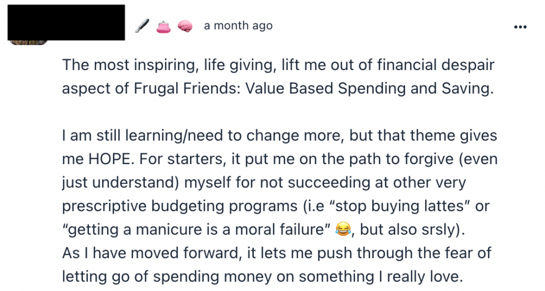Click the sentence starting "I am still learning/need"
The image size is (545, 291).
(279, 136)
